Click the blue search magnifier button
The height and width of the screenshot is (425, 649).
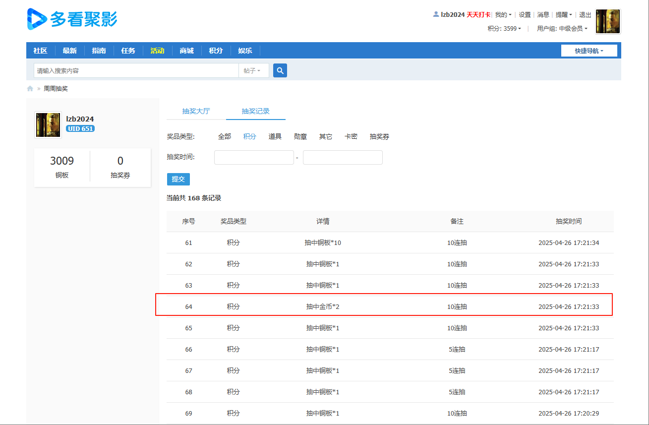pos(280,70)
